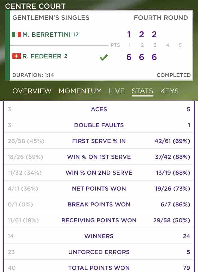Open the Overview tab
198x272 pixels.
(32, 91)
